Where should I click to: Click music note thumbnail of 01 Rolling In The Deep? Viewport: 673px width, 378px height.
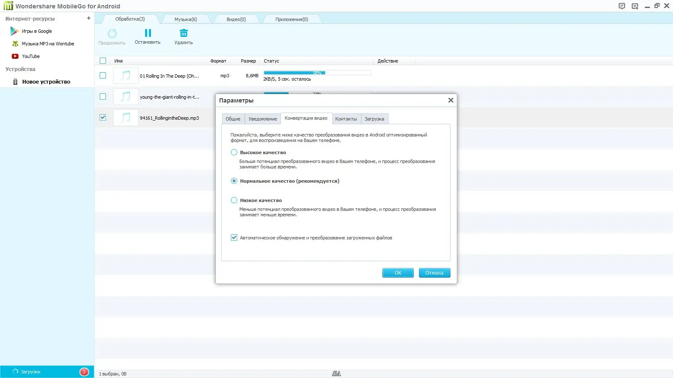pyautogui.click(x=126, y=76)
